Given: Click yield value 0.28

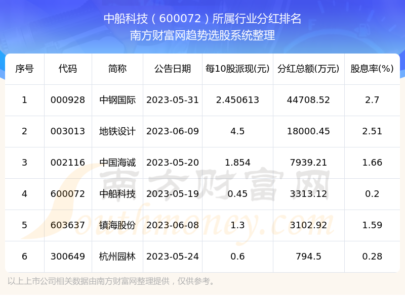Looking at the screenshot, I should (x=372, y=257).
